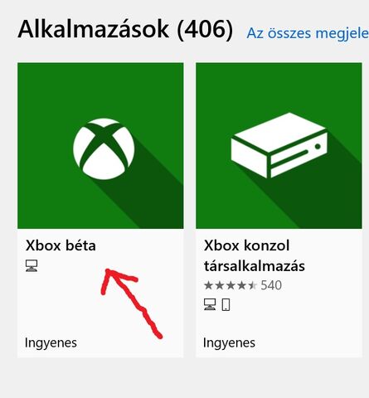The width and height of the screenshot is (369, 398).
Task: Click the first rating star
Action: [208, 285]
